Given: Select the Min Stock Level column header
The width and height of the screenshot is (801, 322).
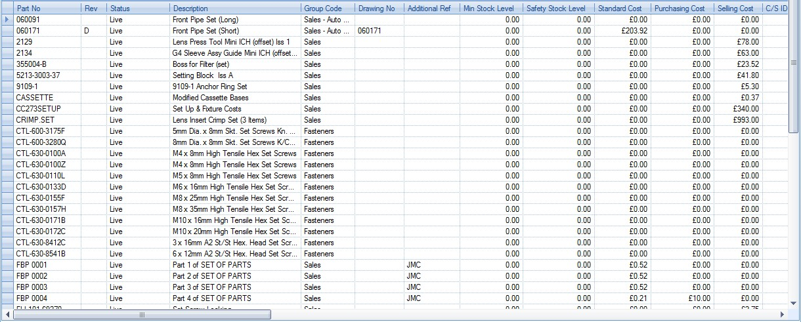Looking at the screenshot, I should click(490, 9).
